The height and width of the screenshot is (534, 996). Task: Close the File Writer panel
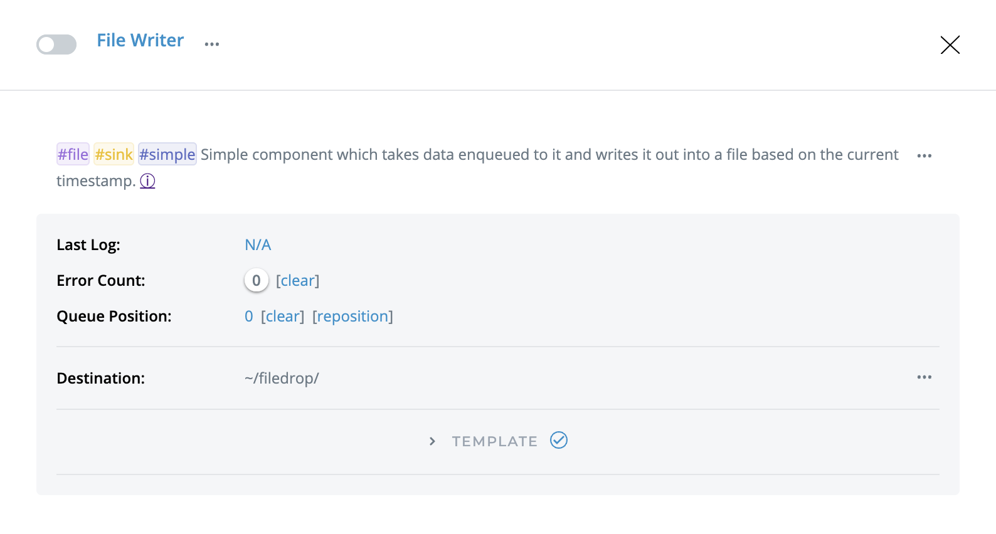(950, 45)
